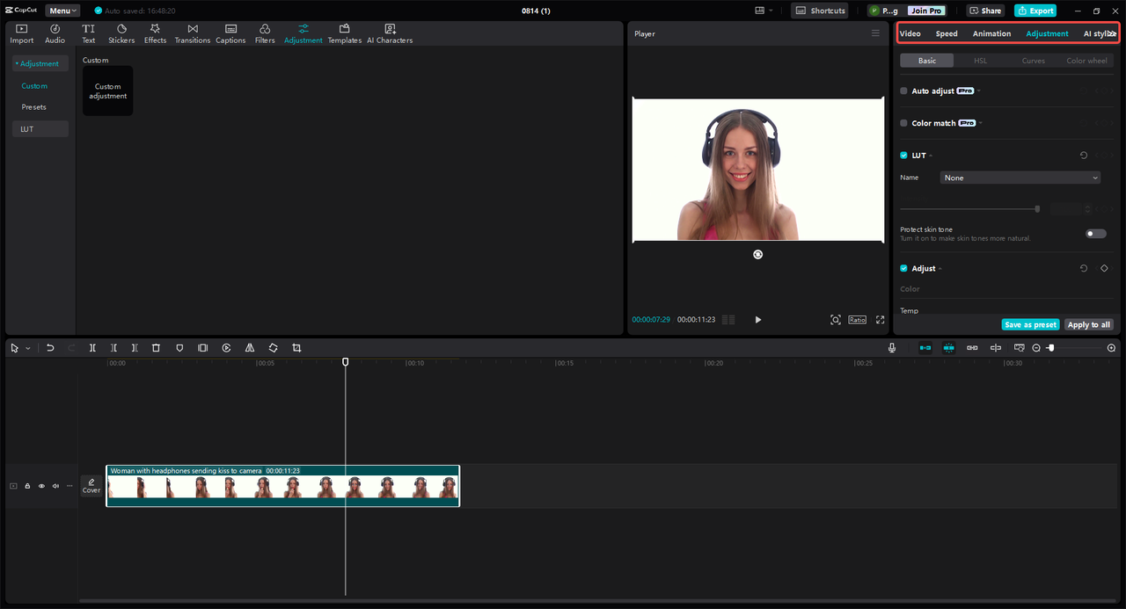Toggle auto snapping in timeline
The image size is (1126, 609).
[x=949, y=348]
